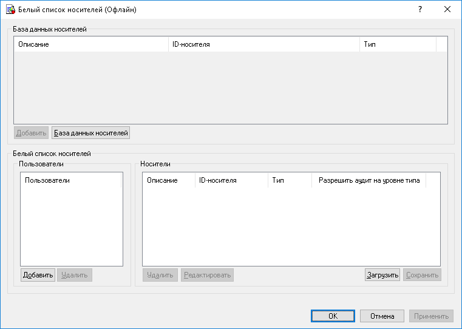Screen dimensions: 462x329
Task: Click Описание header in Носители list
Action: 168,180
